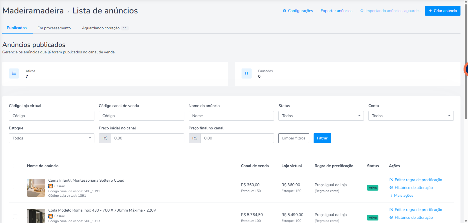Toggle the select-all checkbox in table header
The width and height of the screenshot is (468, 223).
[15, 166]
